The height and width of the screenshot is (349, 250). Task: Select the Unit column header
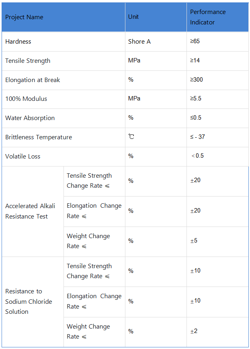click(133, 17)
